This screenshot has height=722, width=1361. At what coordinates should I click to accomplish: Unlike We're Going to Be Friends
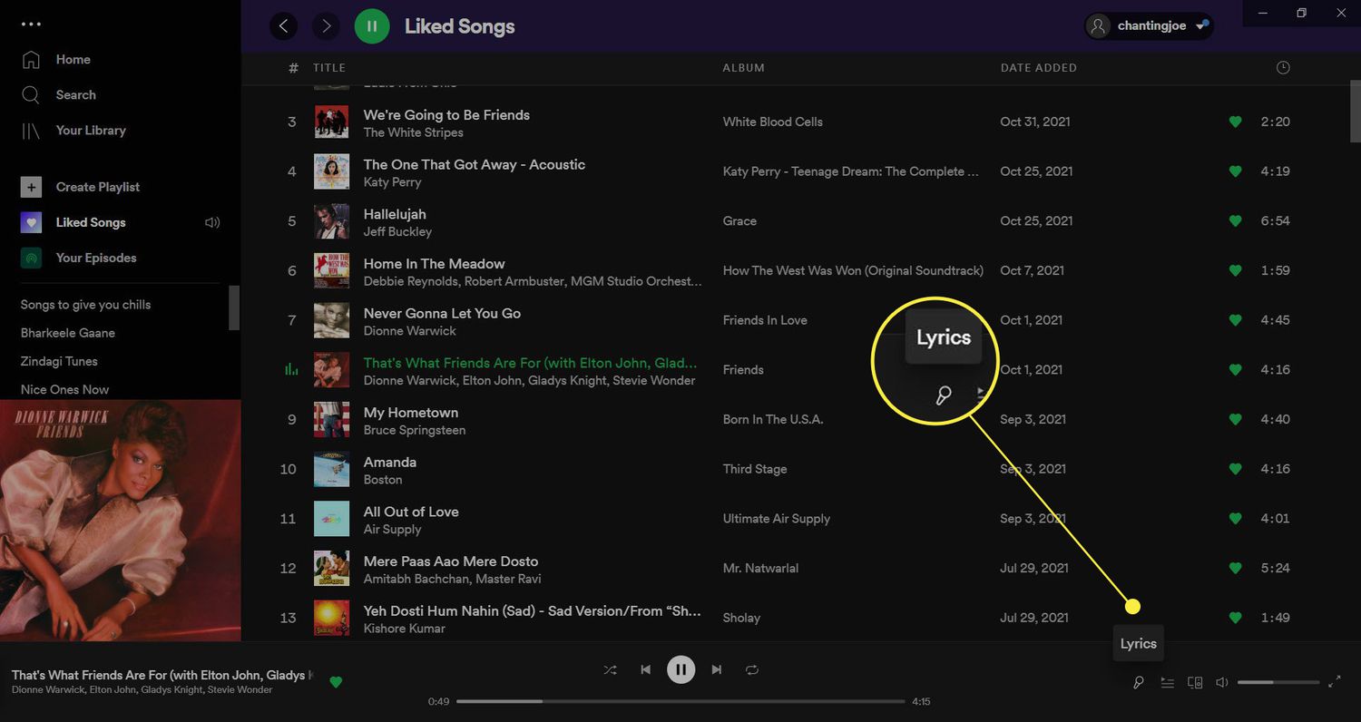pos(1235,122)
